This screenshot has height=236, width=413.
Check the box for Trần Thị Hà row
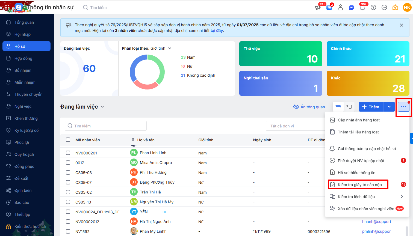[68, 192]
